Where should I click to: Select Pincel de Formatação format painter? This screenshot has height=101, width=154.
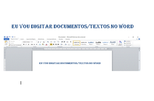point(15,45)
